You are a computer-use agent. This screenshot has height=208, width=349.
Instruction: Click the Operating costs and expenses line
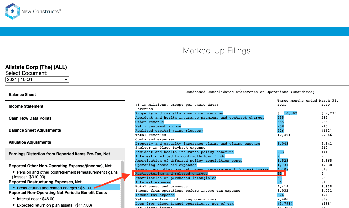166,165
